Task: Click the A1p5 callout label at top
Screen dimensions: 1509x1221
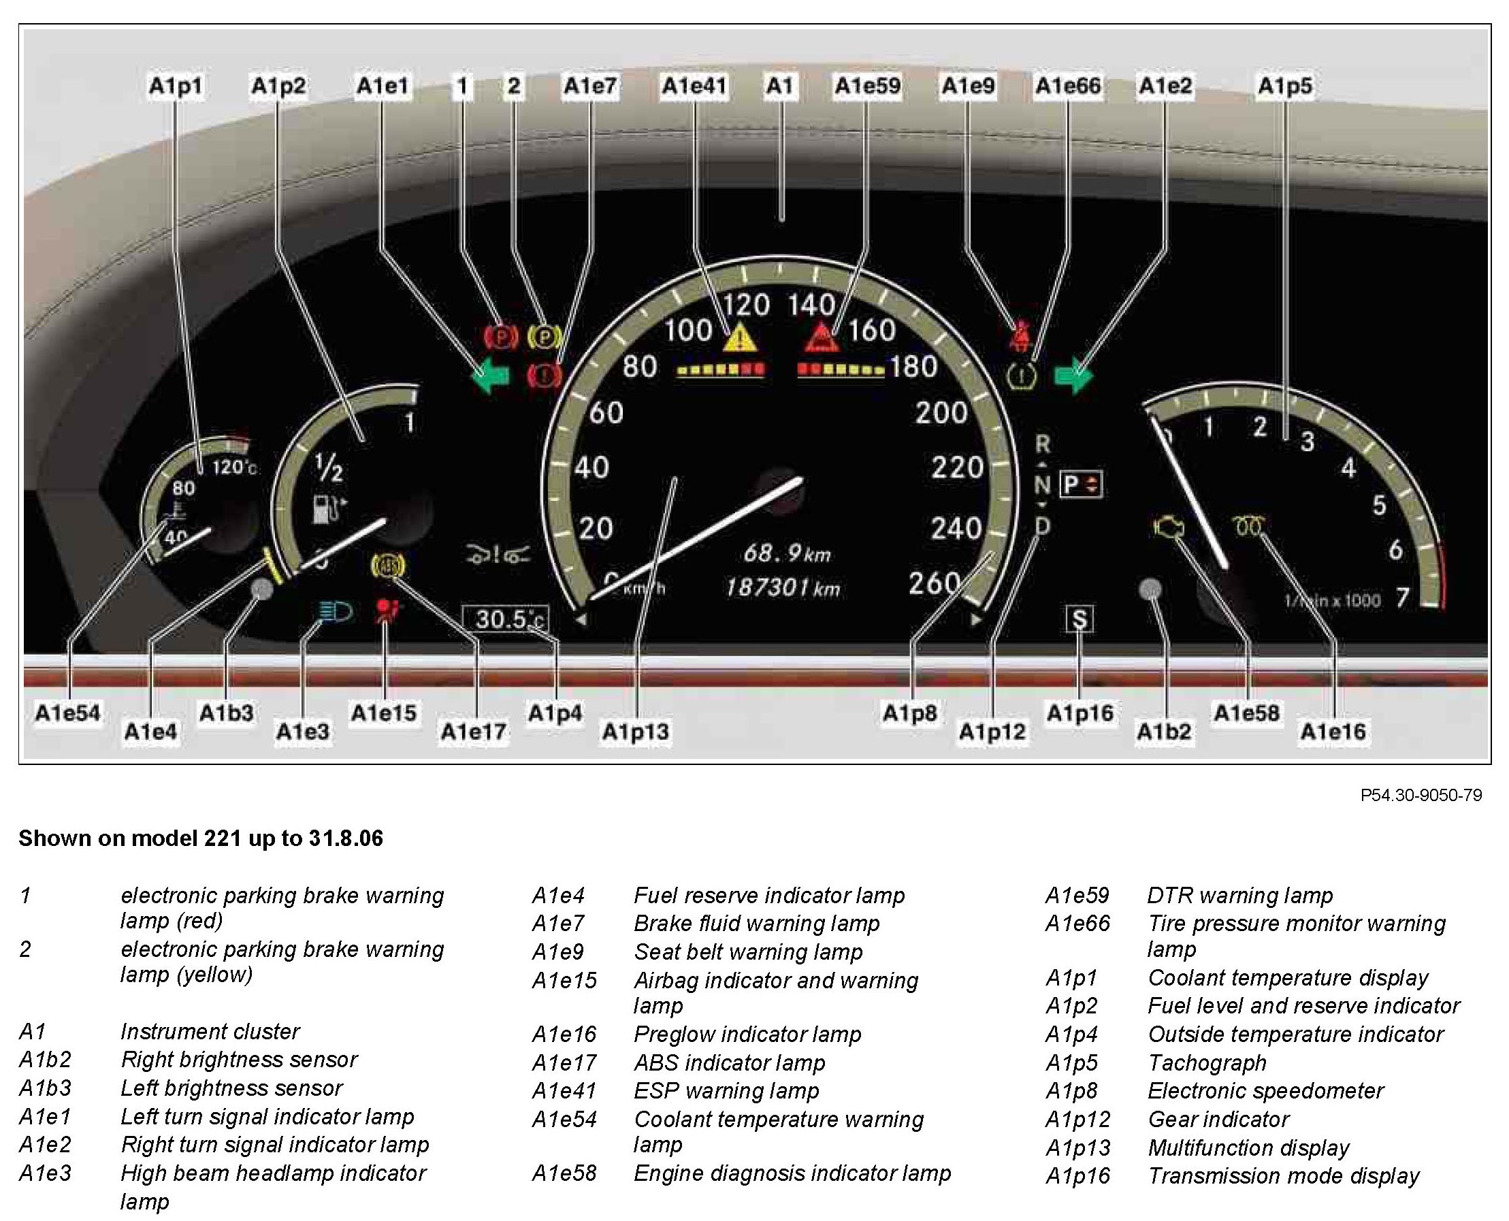Action: [1285, 86]
